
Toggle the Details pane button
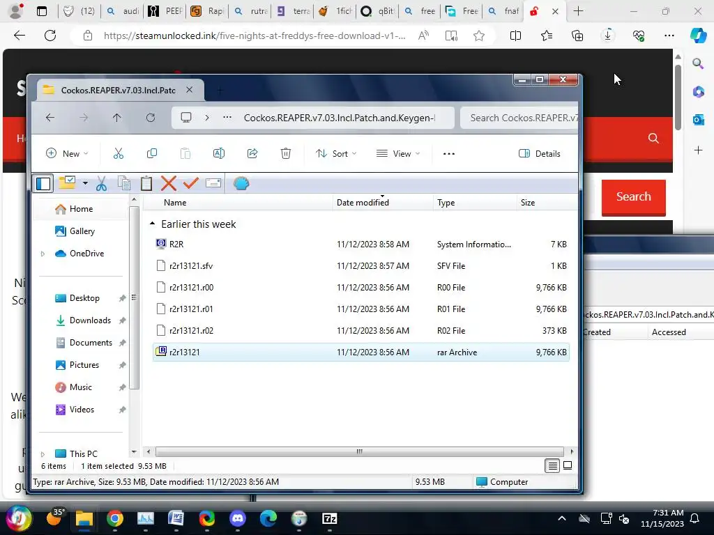(540, 154)
